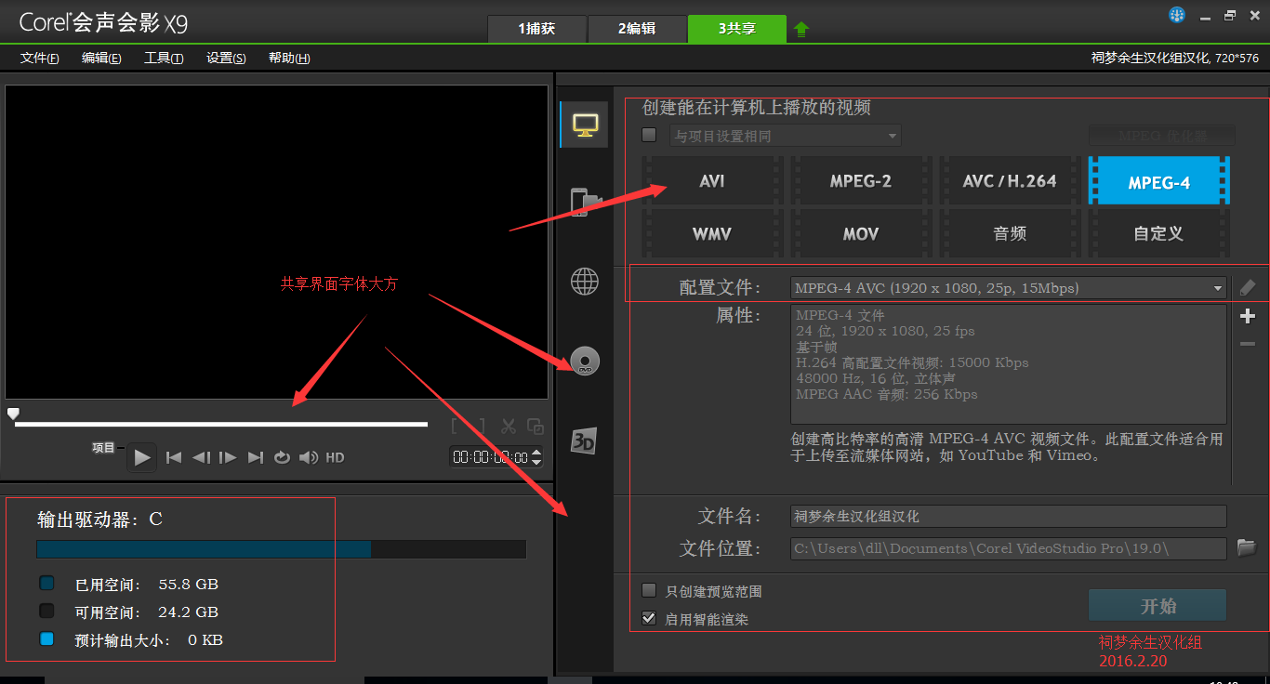Step forward to next frame
The height and width of the screenshot is (684, 1270).
point(228,457)
